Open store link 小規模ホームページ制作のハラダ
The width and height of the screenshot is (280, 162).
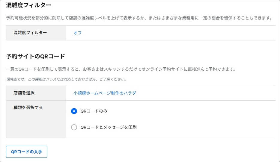pyautogui.click(x=105, y=93)
